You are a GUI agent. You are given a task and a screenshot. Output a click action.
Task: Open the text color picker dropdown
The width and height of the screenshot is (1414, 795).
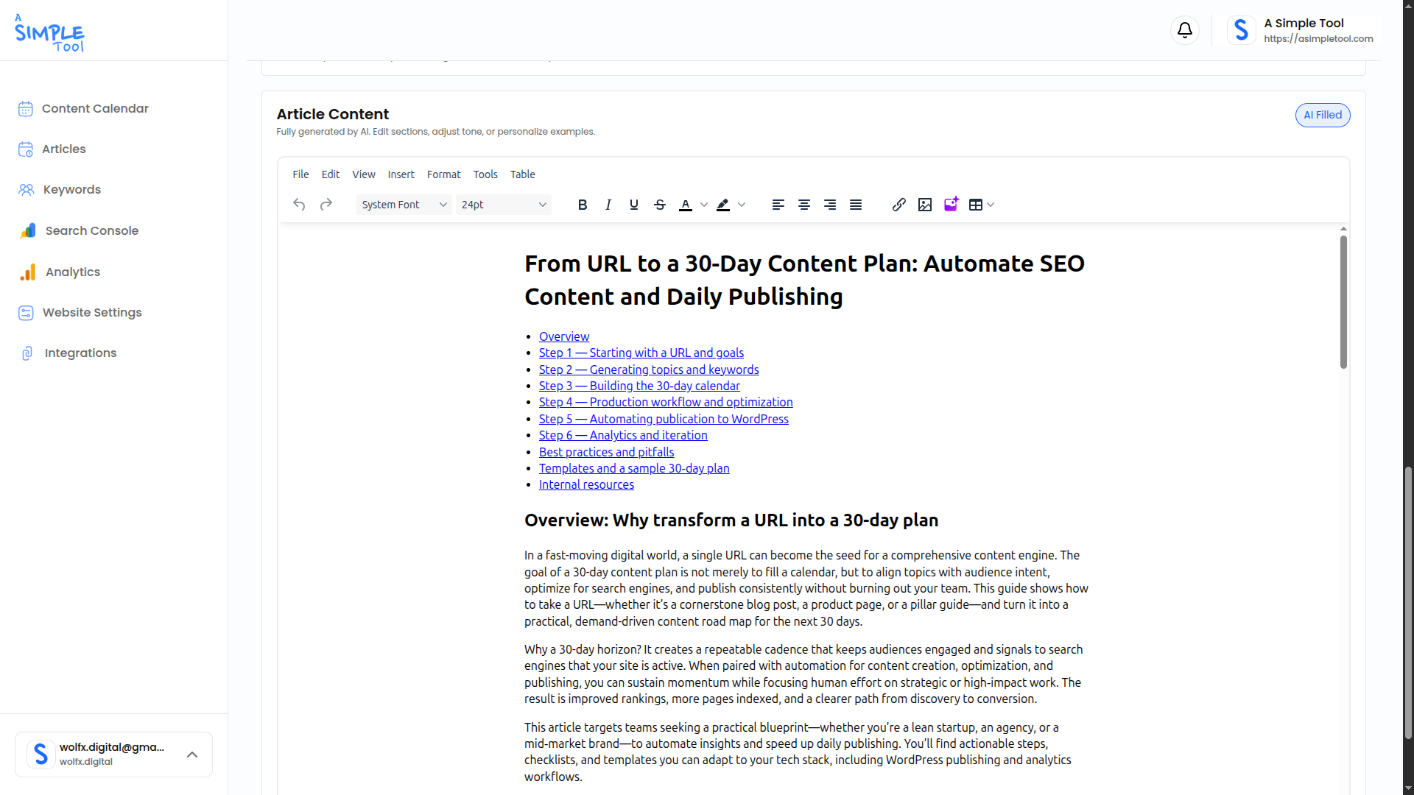click(x=704, y=205)
